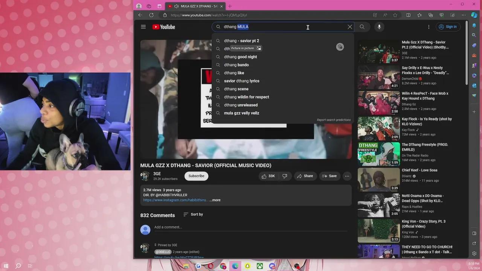Clear the search box with the X

[x=350, y=27]
